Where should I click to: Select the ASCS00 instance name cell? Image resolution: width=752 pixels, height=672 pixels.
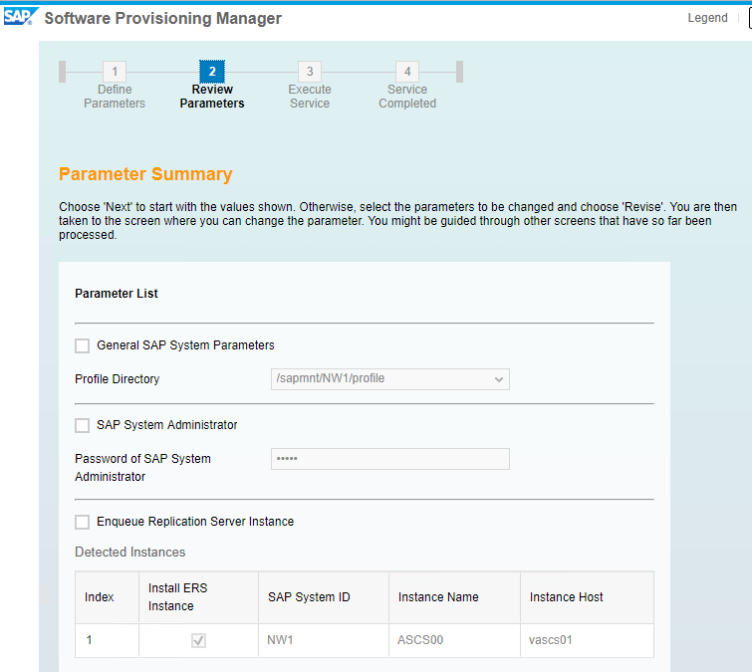point(454,640)
